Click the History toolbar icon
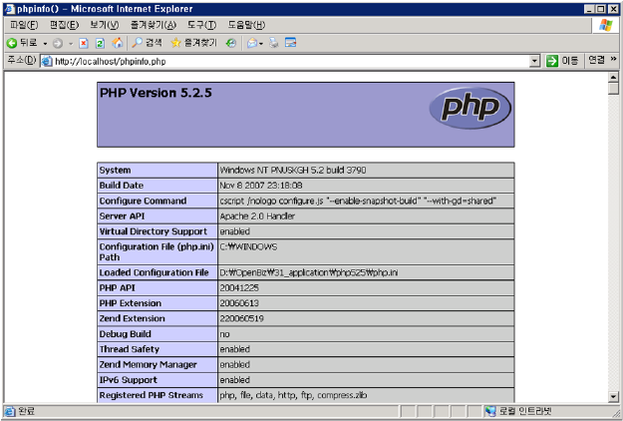623x421 pixels. tap(231, 43)
